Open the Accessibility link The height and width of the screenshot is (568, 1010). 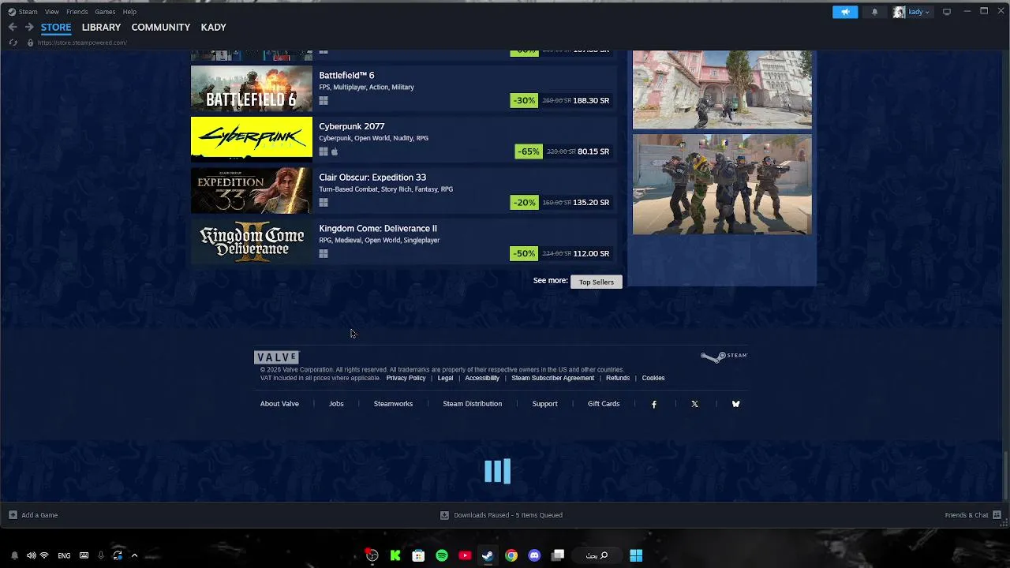tap(482, 378)
